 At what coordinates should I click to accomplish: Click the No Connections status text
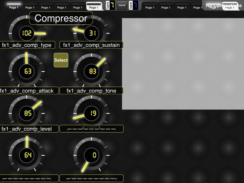(x=224, y=5)
